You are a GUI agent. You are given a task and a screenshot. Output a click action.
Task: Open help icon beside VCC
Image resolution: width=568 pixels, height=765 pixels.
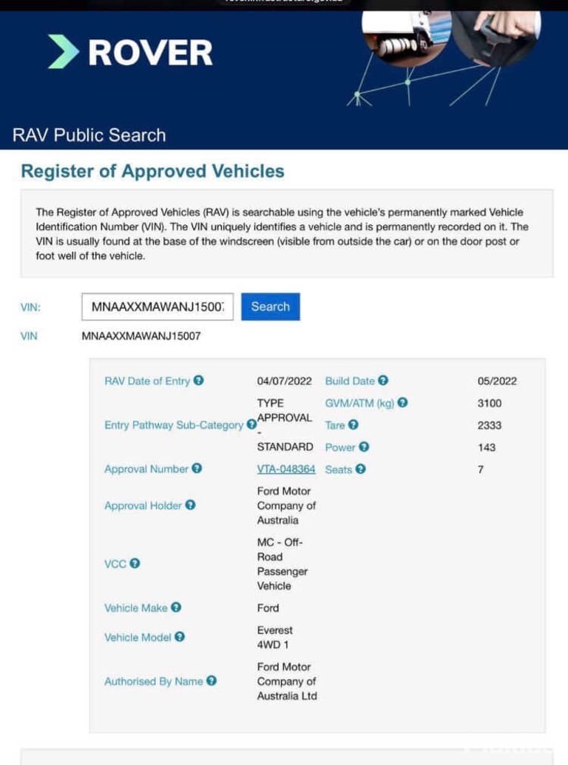point(135,564)
